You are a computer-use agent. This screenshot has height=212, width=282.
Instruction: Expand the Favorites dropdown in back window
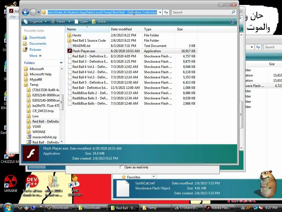click(154, 177)
